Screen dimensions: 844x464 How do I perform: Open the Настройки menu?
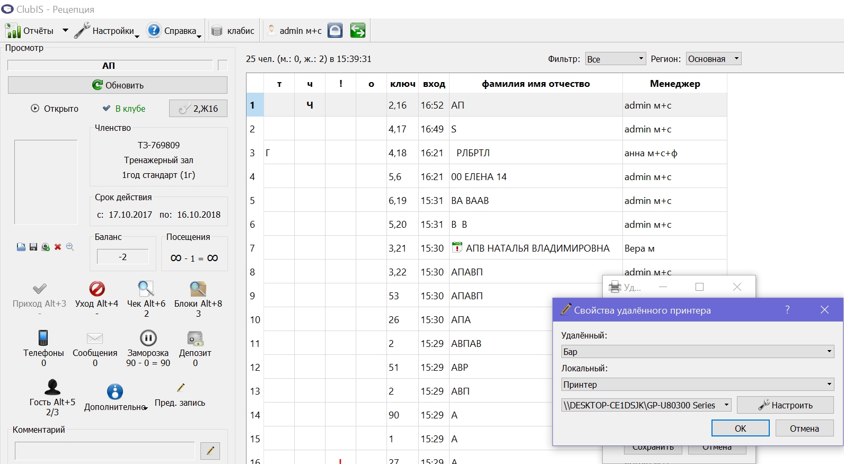click(107, 31)
